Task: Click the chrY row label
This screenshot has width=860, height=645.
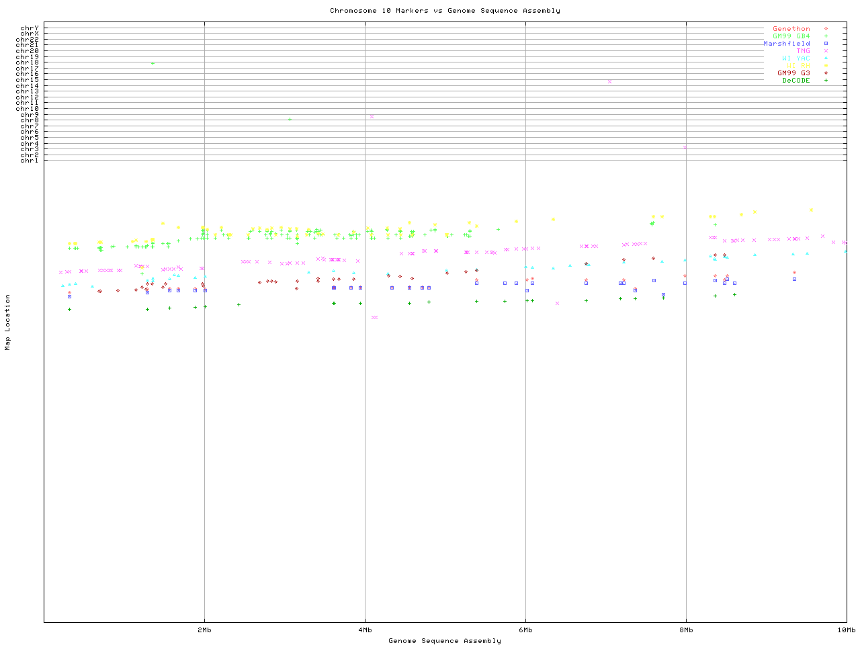Action: pos(30,28)
